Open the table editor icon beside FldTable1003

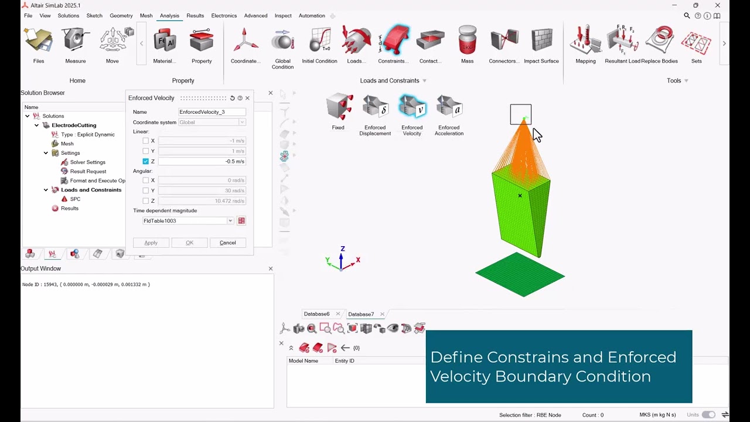tap(241, 221)
